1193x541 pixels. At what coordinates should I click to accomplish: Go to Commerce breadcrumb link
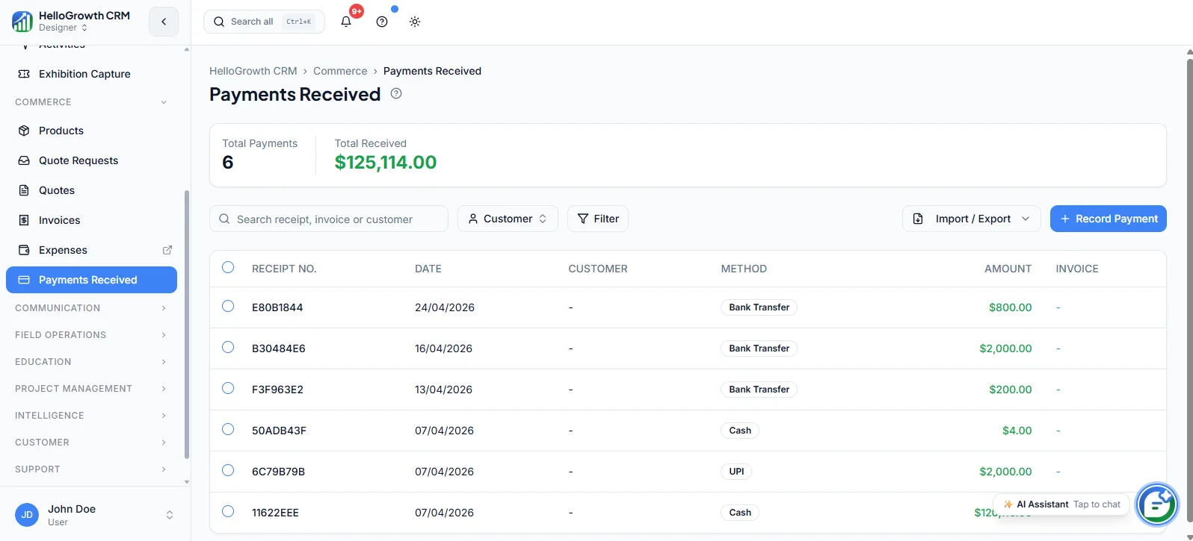[x=340, y=71]
